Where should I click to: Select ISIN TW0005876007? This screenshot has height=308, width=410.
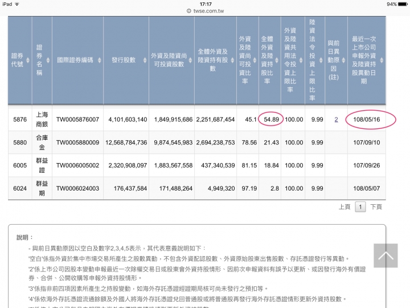[77, 119]
